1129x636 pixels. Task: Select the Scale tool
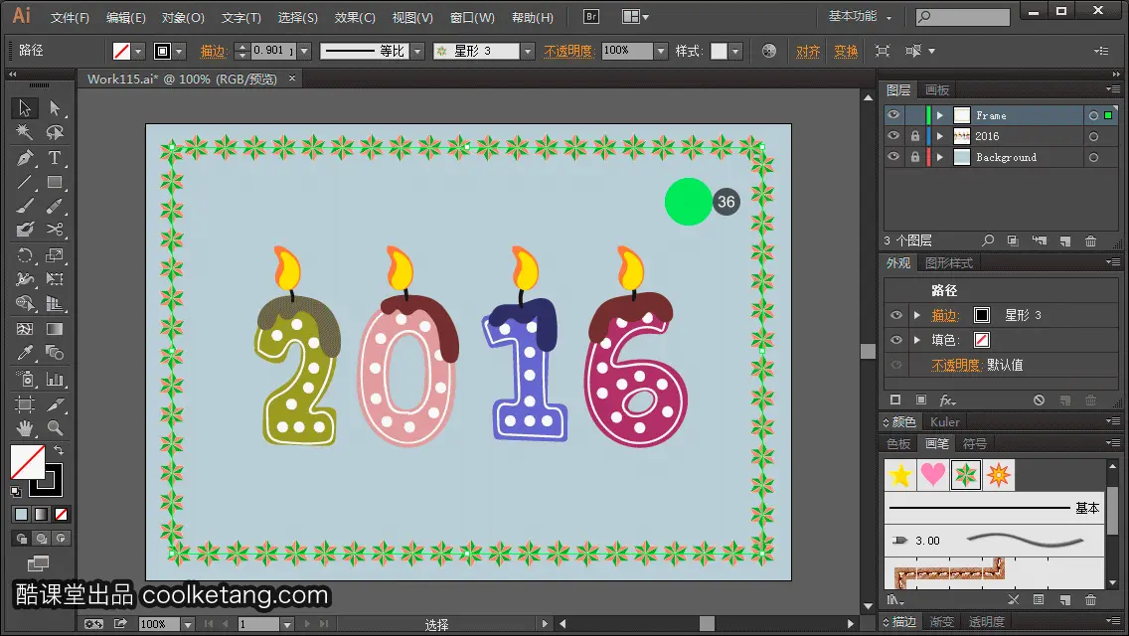pos(55,255)
